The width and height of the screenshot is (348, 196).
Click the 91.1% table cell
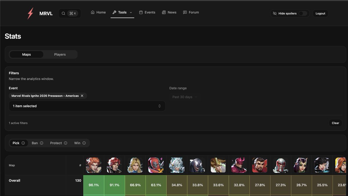(x=114, y=185)
